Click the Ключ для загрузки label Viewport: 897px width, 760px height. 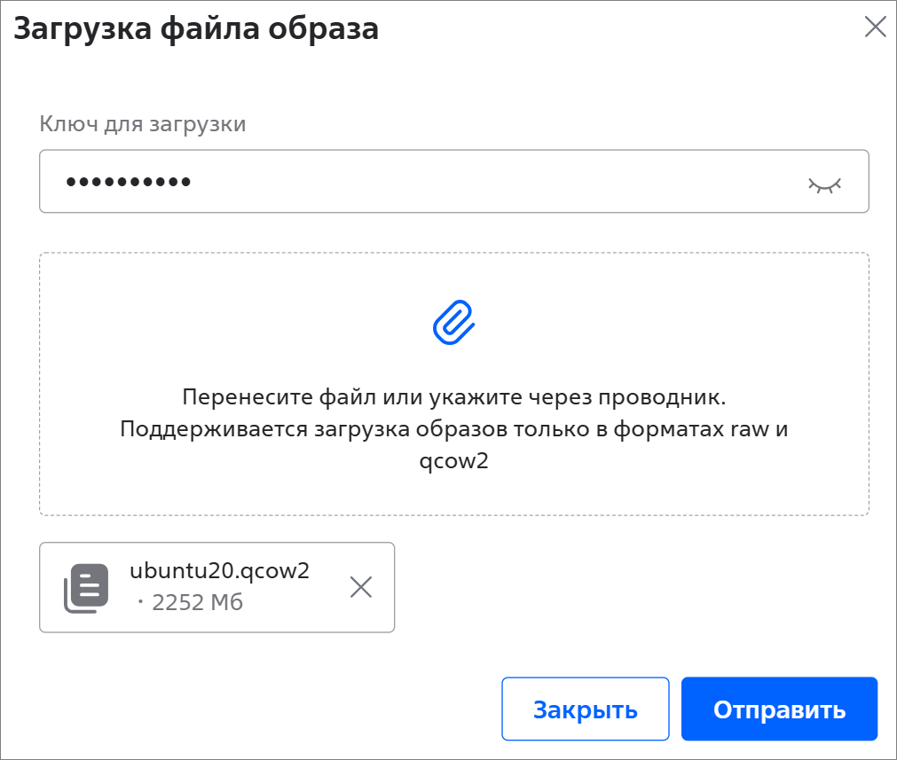click(143, 123)
